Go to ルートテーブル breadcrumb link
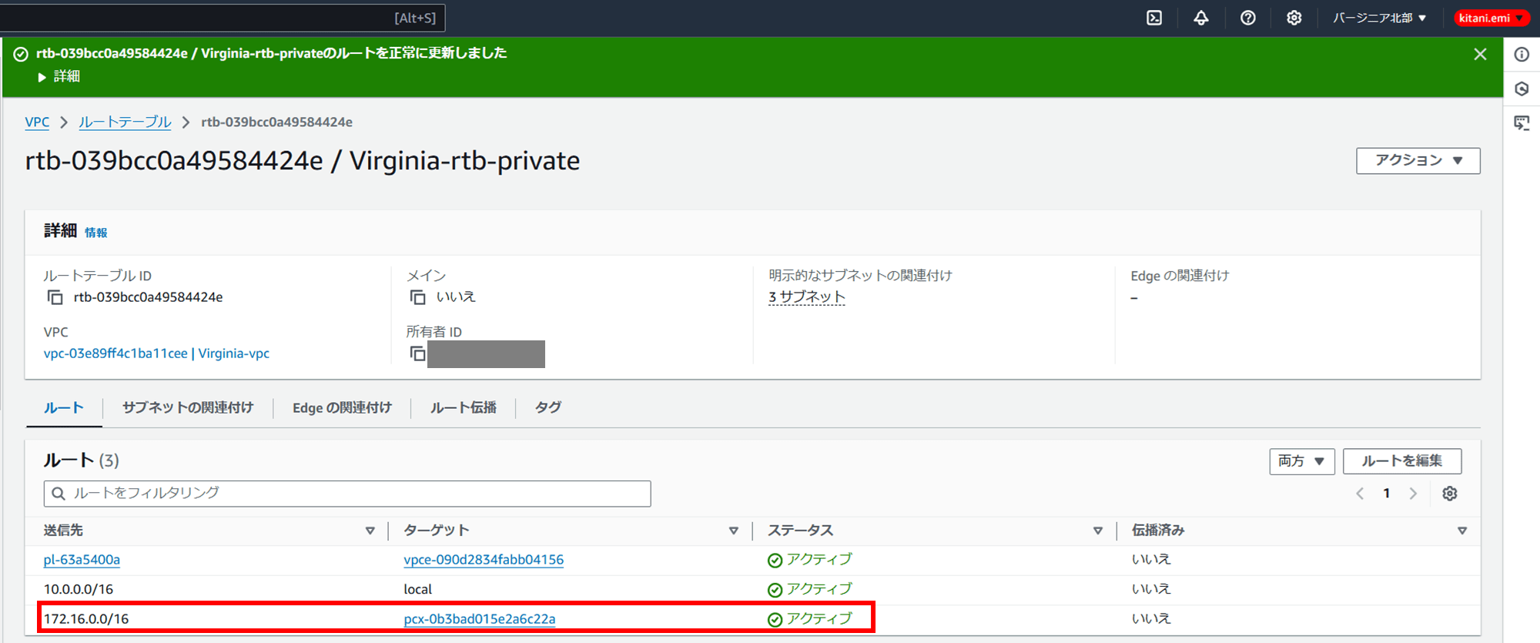Screen dimensions: 1540x643 tap(125, 122)
